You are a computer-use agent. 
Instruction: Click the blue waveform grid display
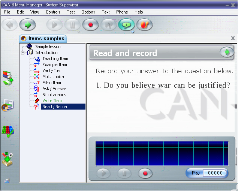(162, 153)
